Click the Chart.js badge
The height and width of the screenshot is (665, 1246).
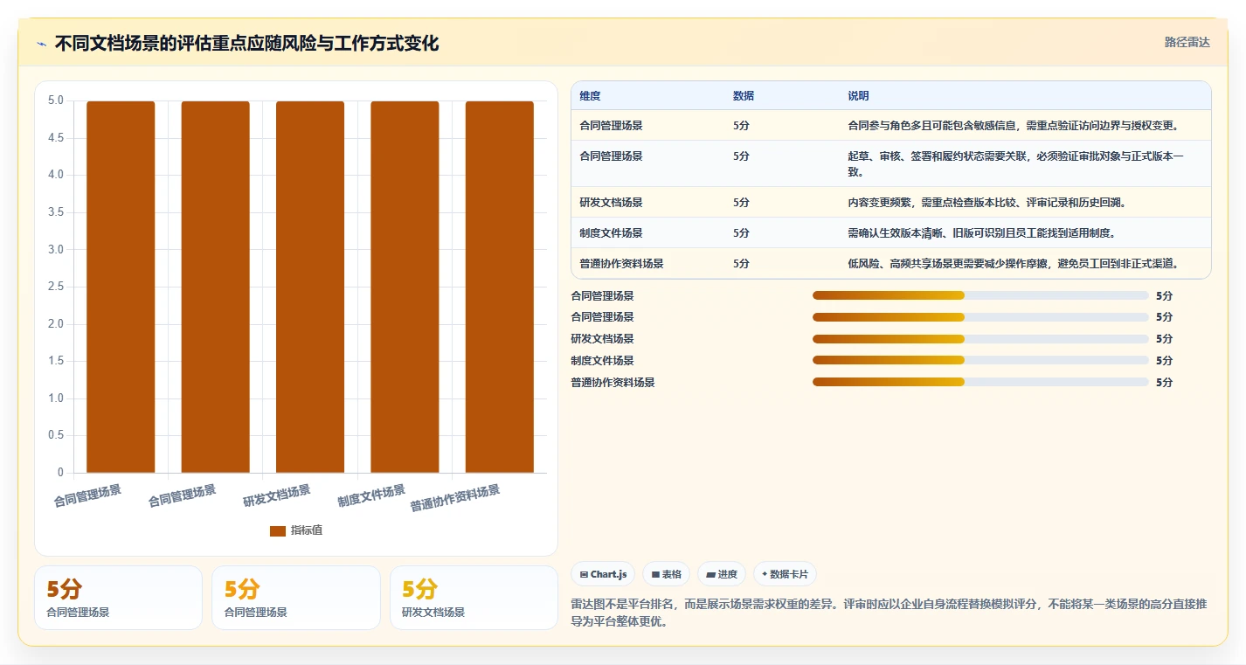[x=603, y=574]
